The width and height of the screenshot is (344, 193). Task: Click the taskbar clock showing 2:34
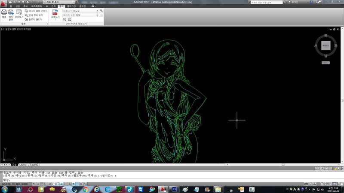[333, 190]
